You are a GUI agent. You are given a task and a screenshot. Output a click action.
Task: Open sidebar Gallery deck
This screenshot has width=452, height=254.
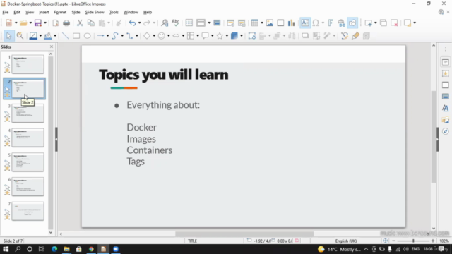[x=446, y=120]
